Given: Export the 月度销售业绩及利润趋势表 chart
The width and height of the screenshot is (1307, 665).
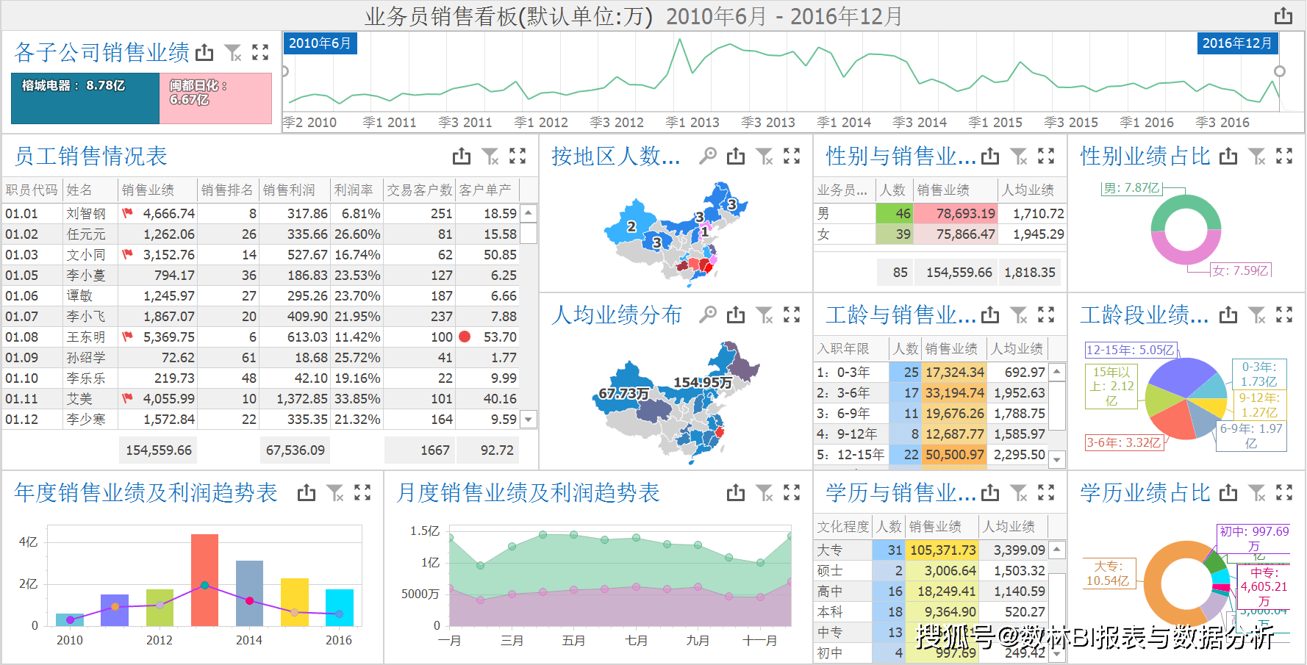Looking at the screenshot, I should 736,492.
